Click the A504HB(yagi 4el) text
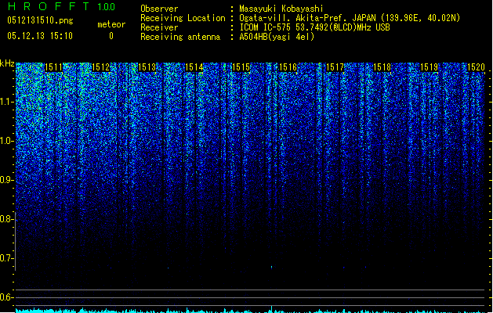Image resolution: width=493 pixels, height=313 pixels. click(277, 37)
